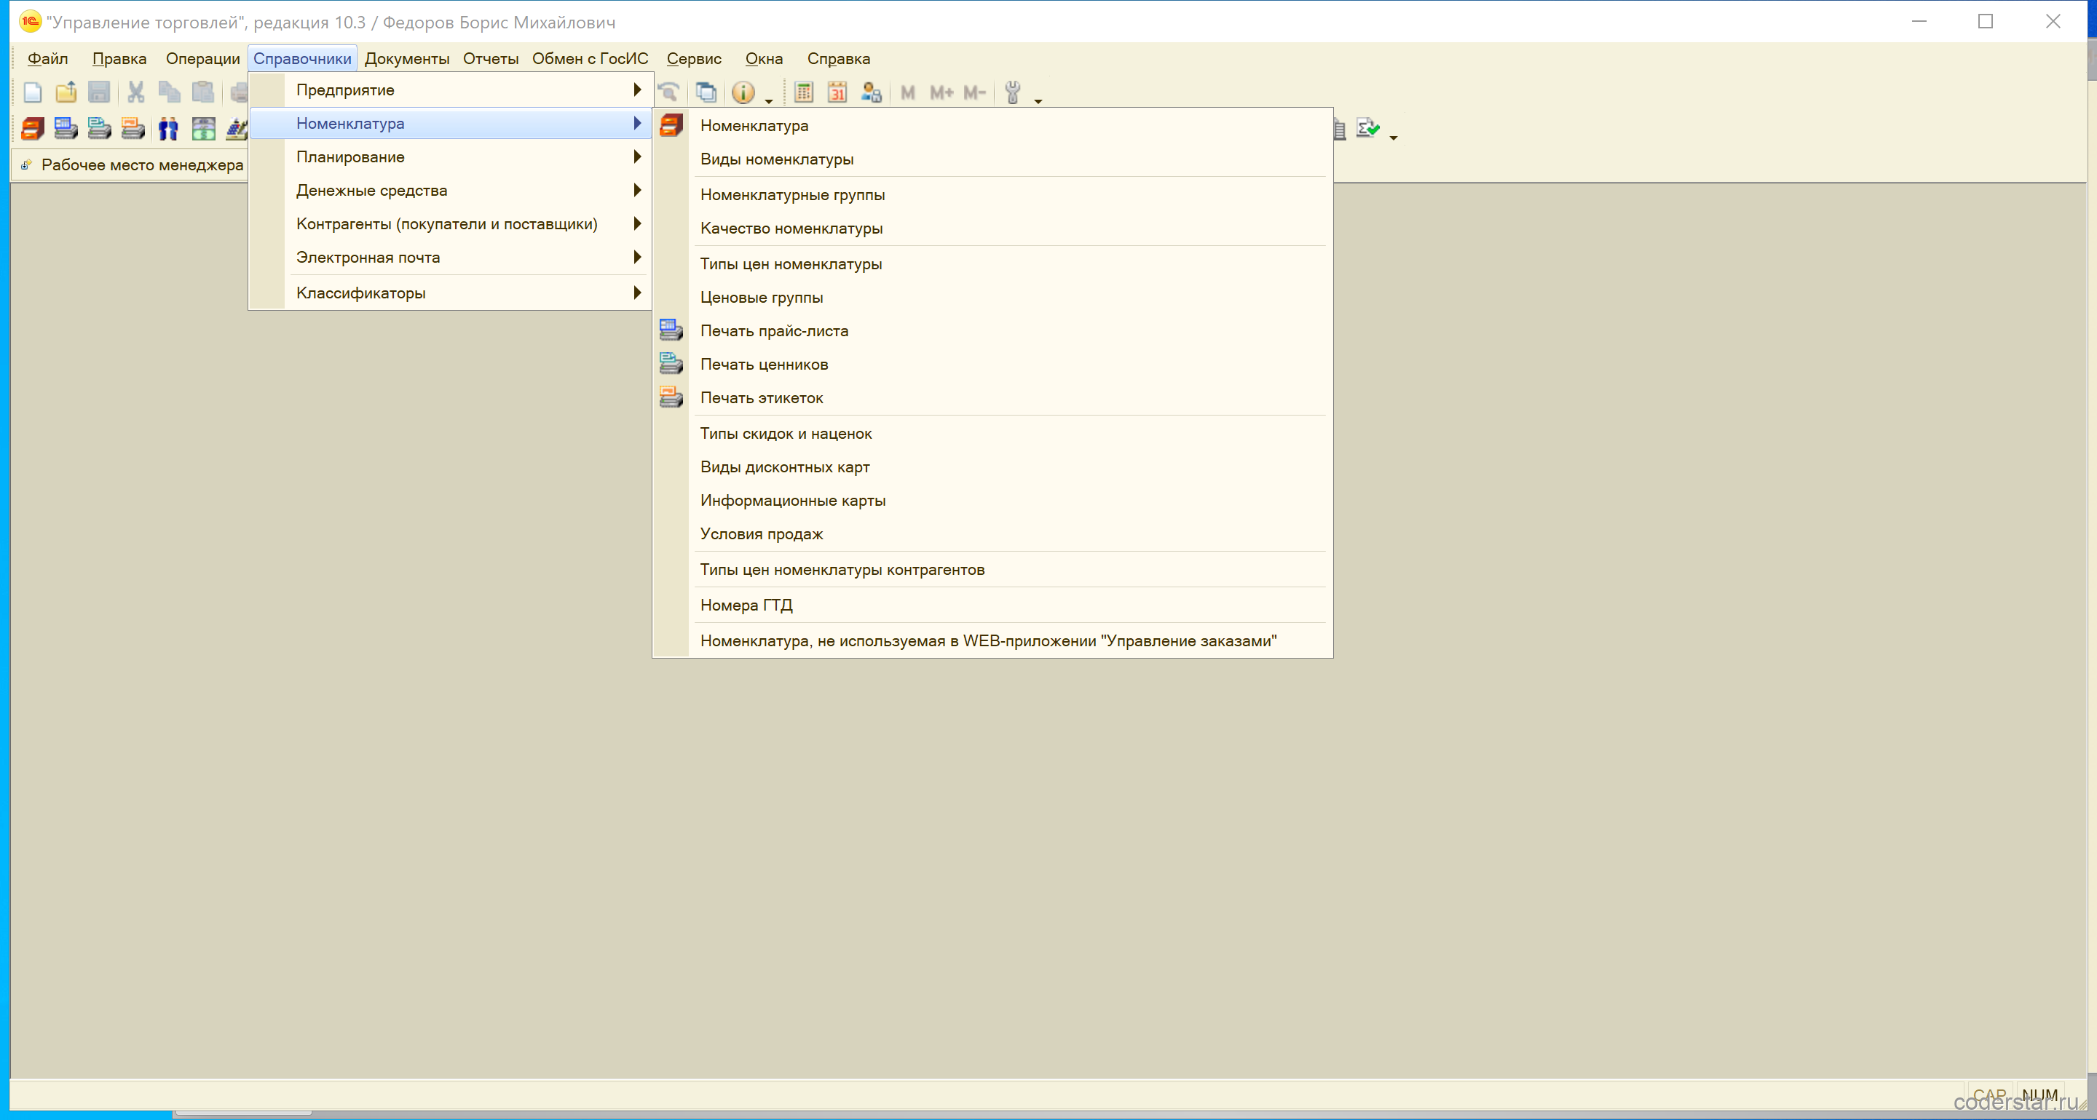Click the Save floppy disk icon
This screenshot has width=2097, height=1120.
(99, 92)
